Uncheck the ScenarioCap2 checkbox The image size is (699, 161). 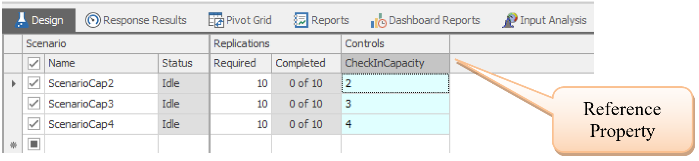coord(34,83)
